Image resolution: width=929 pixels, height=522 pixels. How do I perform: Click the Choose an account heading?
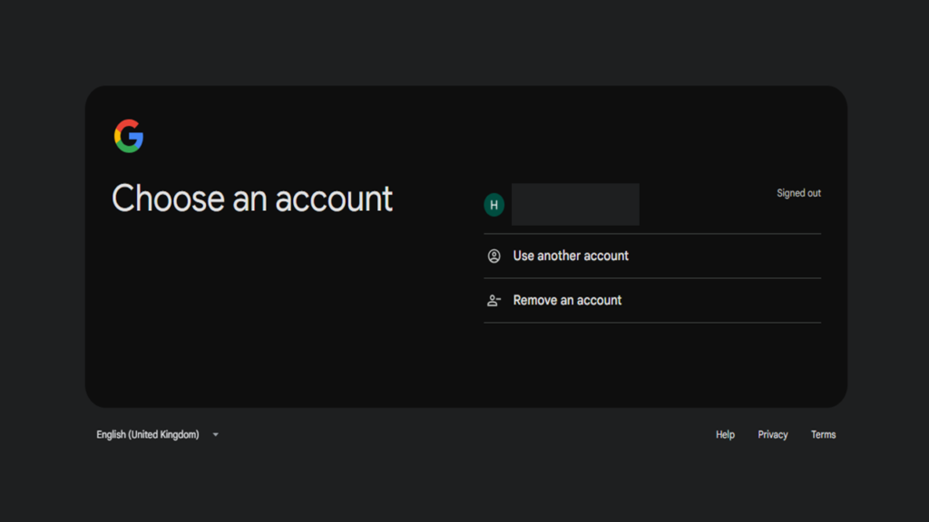[x=252, y=198]
